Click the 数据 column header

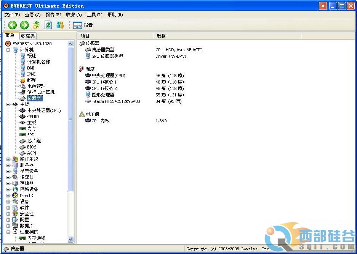click(x=227, y=36)
